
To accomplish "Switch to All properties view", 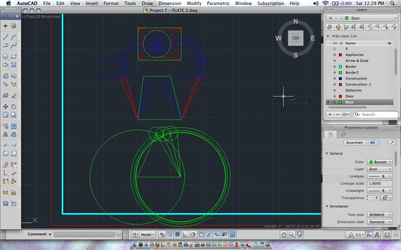I will click(372, 142).
